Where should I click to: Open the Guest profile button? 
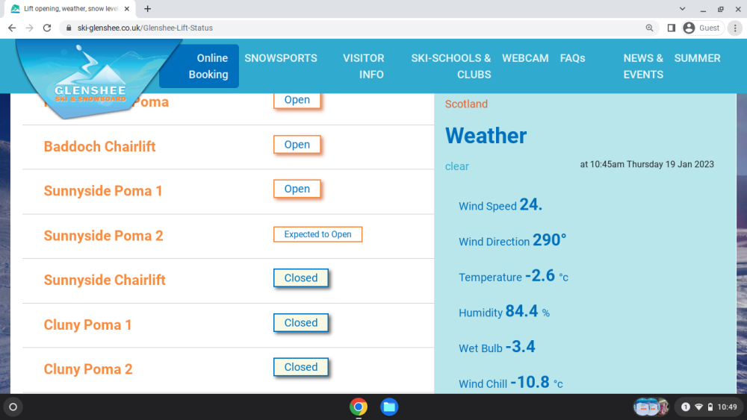coord(701,28)
